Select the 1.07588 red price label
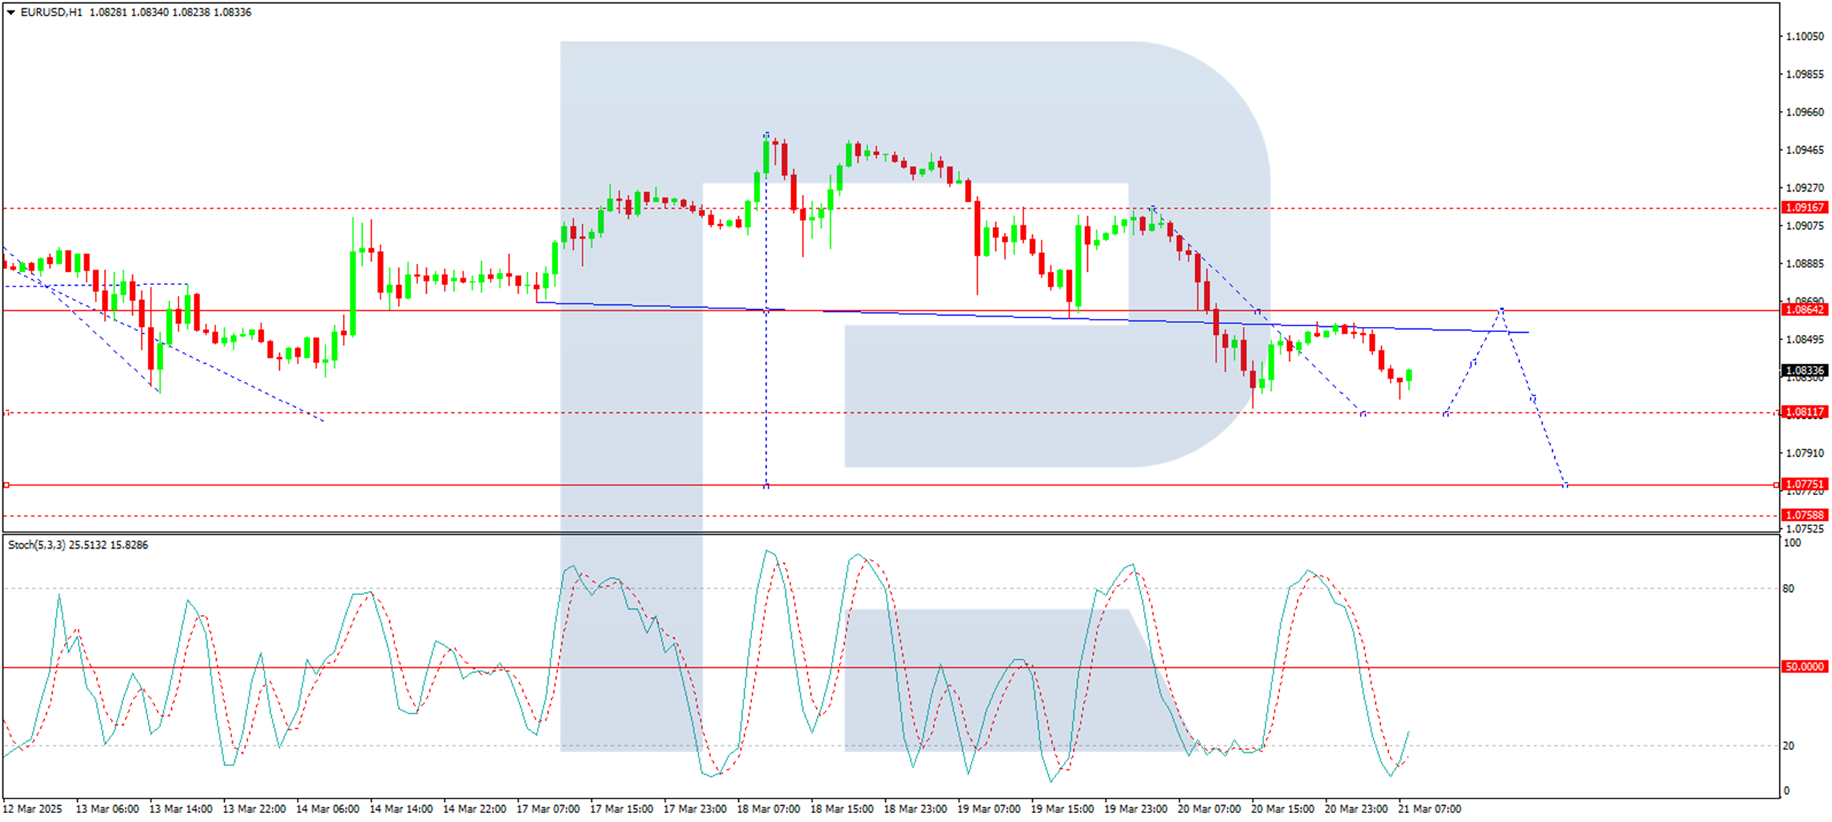 1804,515
